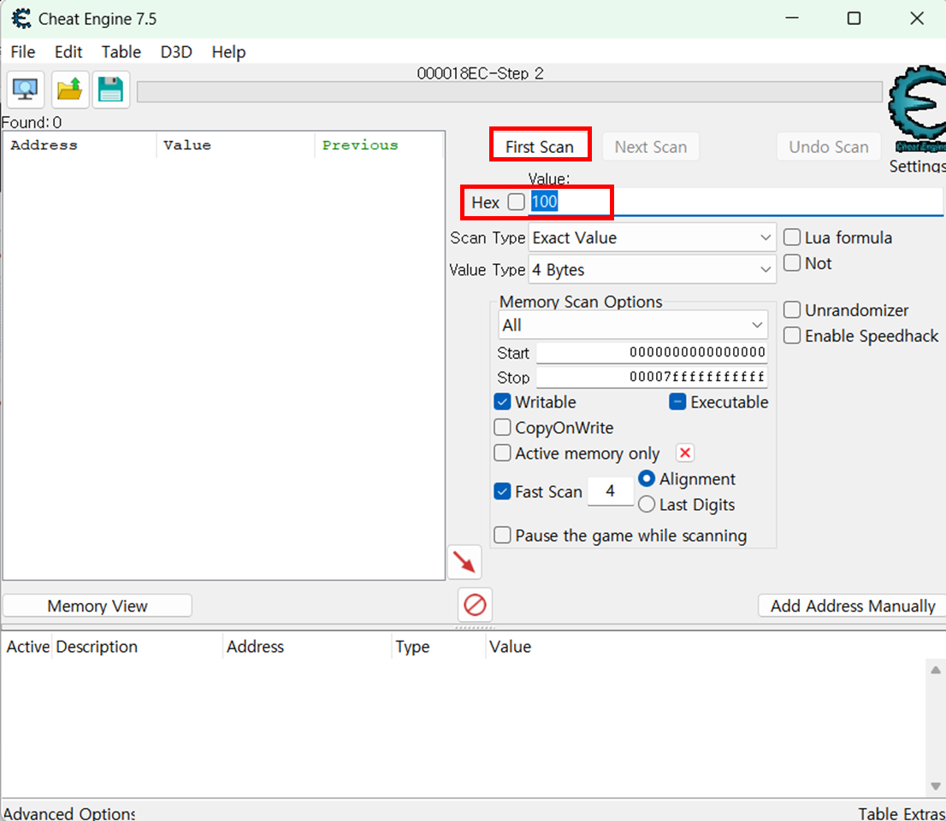Enable the Unrandomizer option

click(791, 310)
